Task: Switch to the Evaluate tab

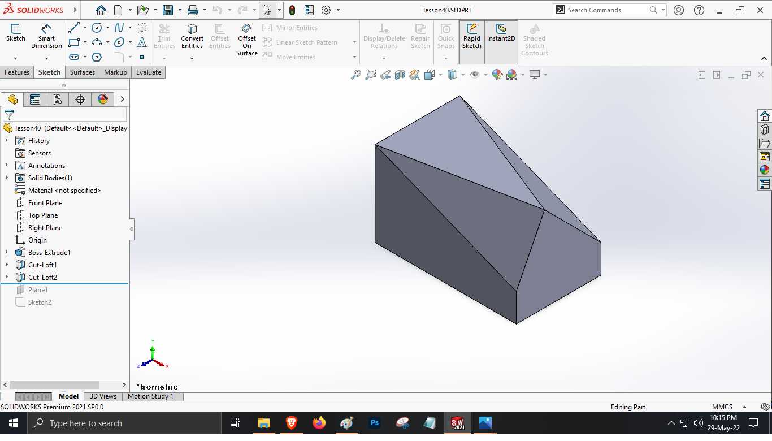Action: (x=149, y=72)
